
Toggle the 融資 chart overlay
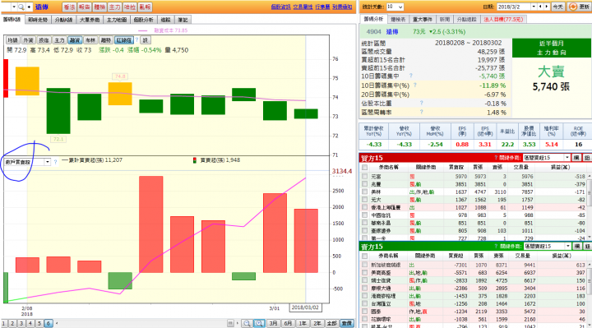[x=75, y=40]
